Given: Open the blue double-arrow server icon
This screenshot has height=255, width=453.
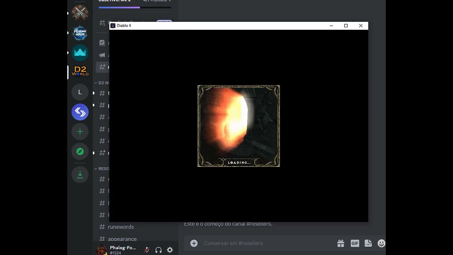Looking at the screenshot, I should [80, 112].
